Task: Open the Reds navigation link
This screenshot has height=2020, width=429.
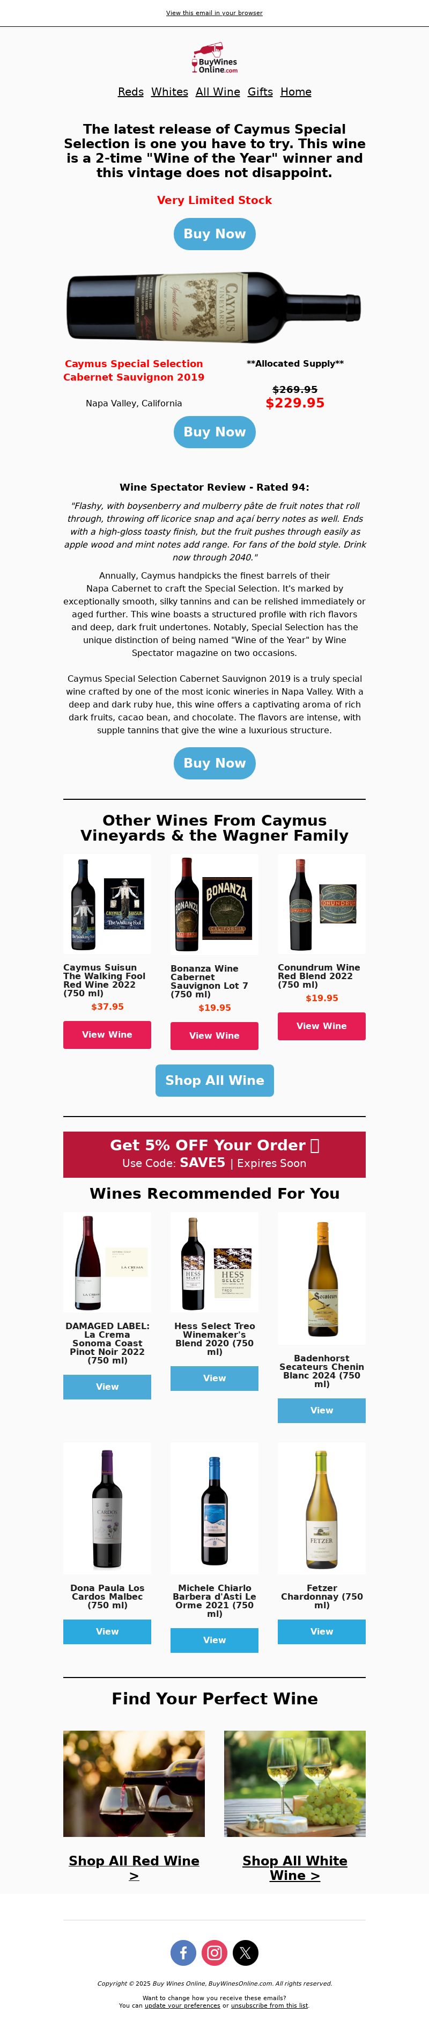Action: point(131,92)
